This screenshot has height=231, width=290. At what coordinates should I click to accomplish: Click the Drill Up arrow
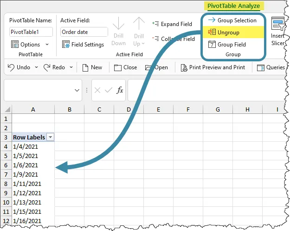(139, 24)
